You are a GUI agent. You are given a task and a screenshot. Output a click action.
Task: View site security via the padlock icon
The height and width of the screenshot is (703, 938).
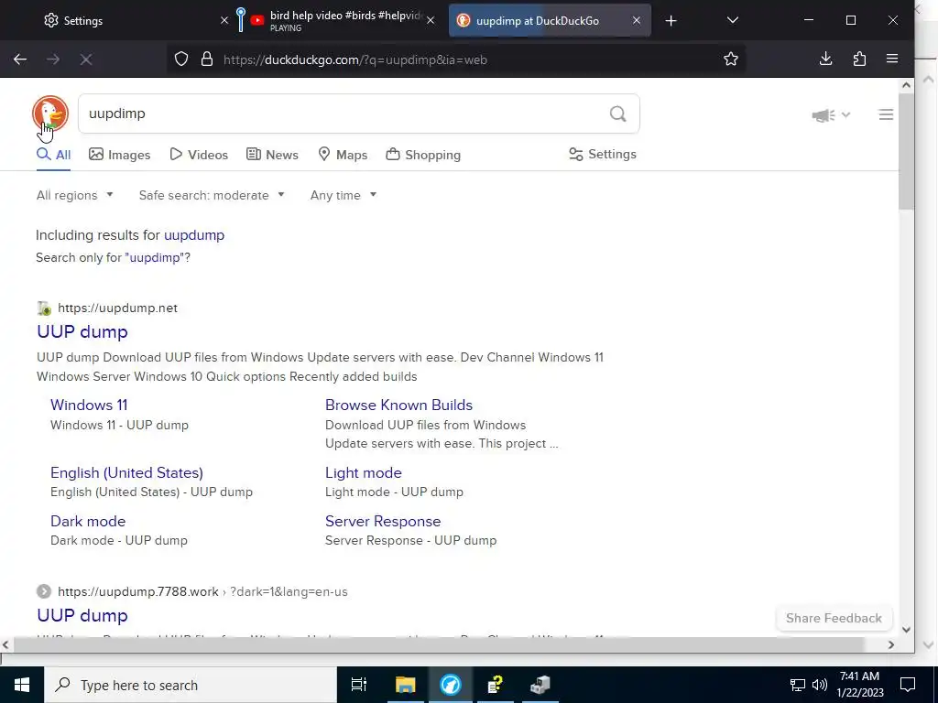click(207, 59)
